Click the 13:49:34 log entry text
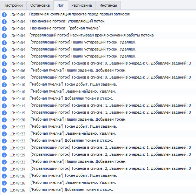Viewport: 196px width, 195px height. (111, 169)
